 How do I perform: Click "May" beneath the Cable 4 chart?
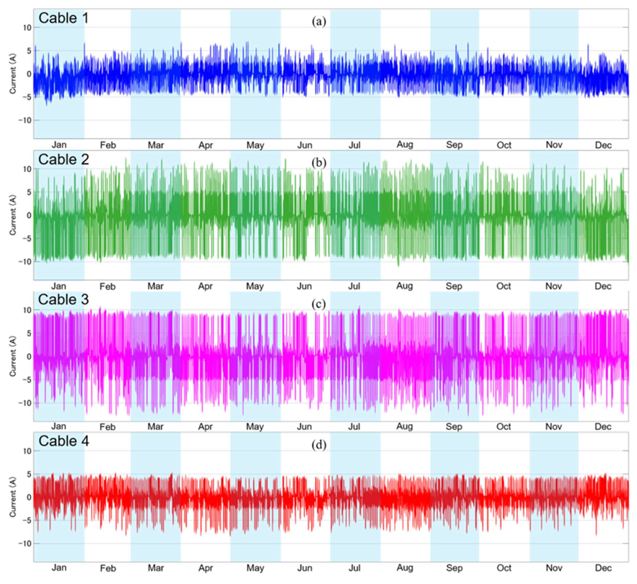[255, 568]
